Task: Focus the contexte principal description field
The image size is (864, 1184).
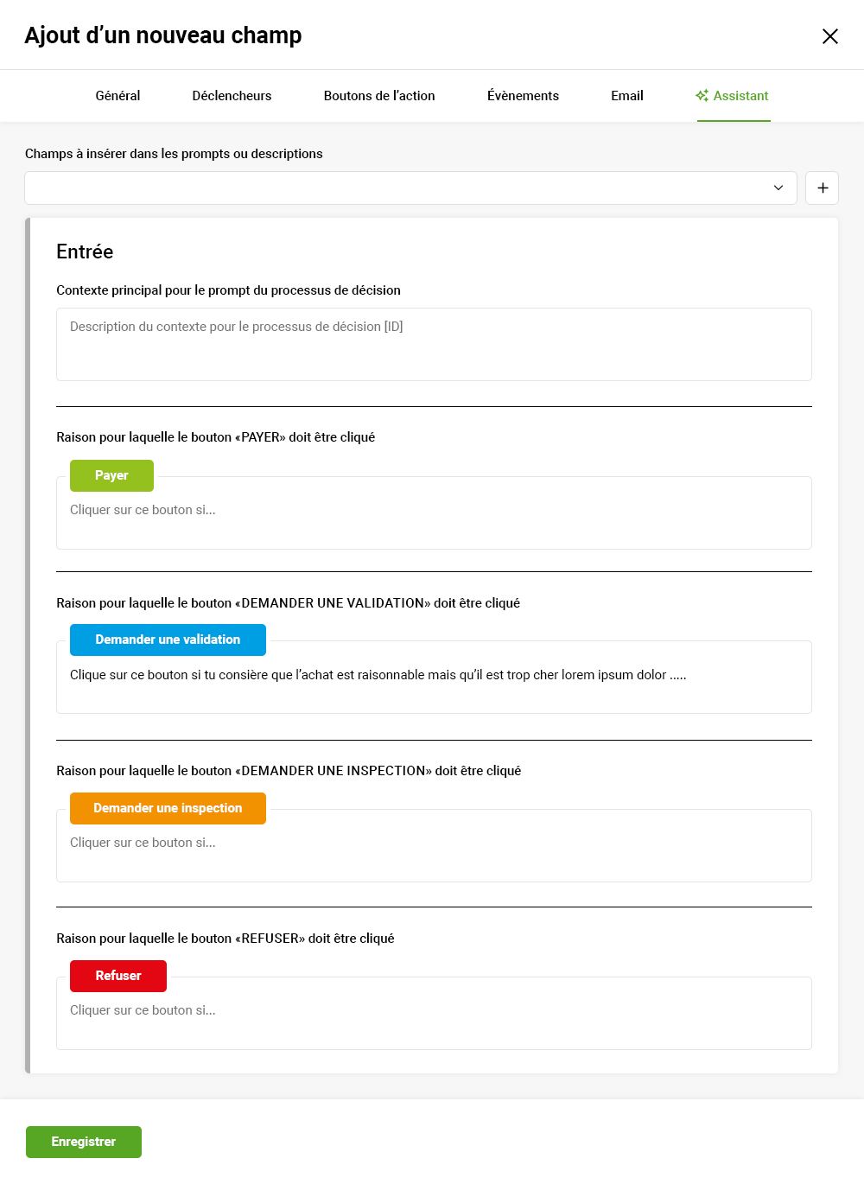Action: pyautogui.click(x=434, y=344)
